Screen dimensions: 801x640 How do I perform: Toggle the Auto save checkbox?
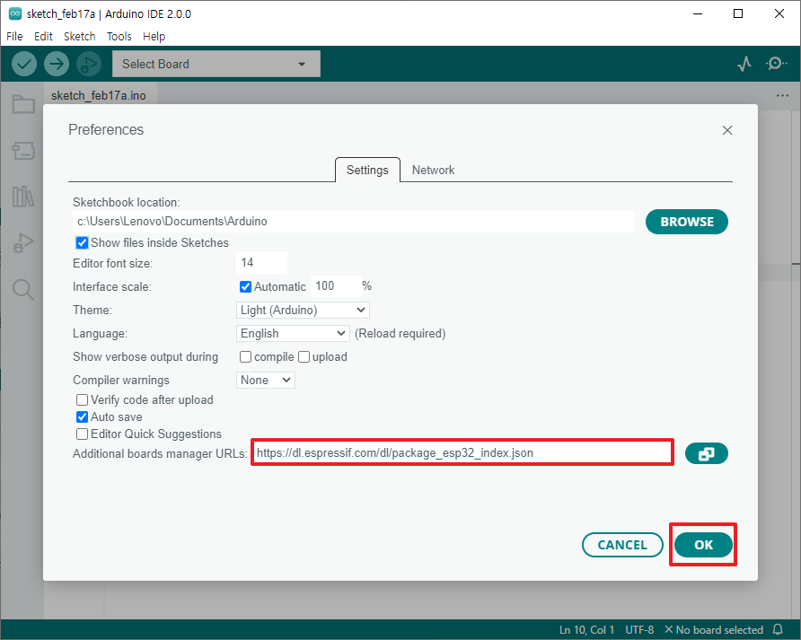coord(82,416)
